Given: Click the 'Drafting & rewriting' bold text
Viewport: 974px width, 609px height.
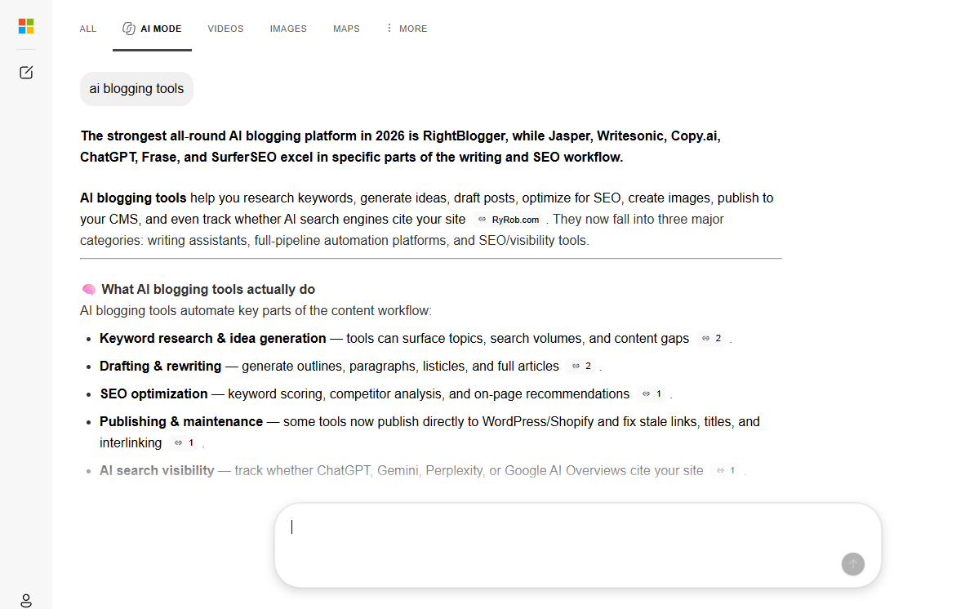Looking at the screenshot, I should click(160, 366).
